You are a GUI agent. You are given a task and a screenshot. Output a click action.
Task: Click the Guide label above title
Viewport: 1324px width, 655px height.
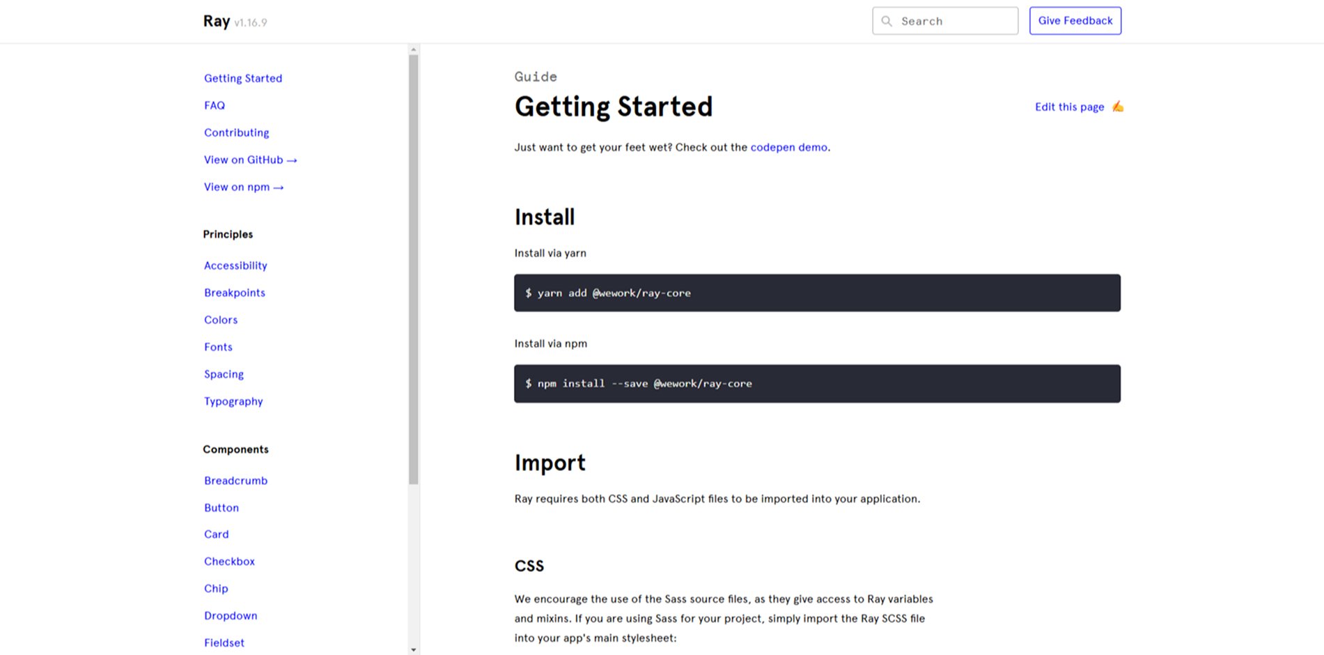536,77
